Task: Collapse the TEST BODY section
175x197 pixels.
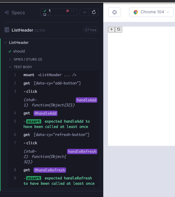Action: coord(23,67)
